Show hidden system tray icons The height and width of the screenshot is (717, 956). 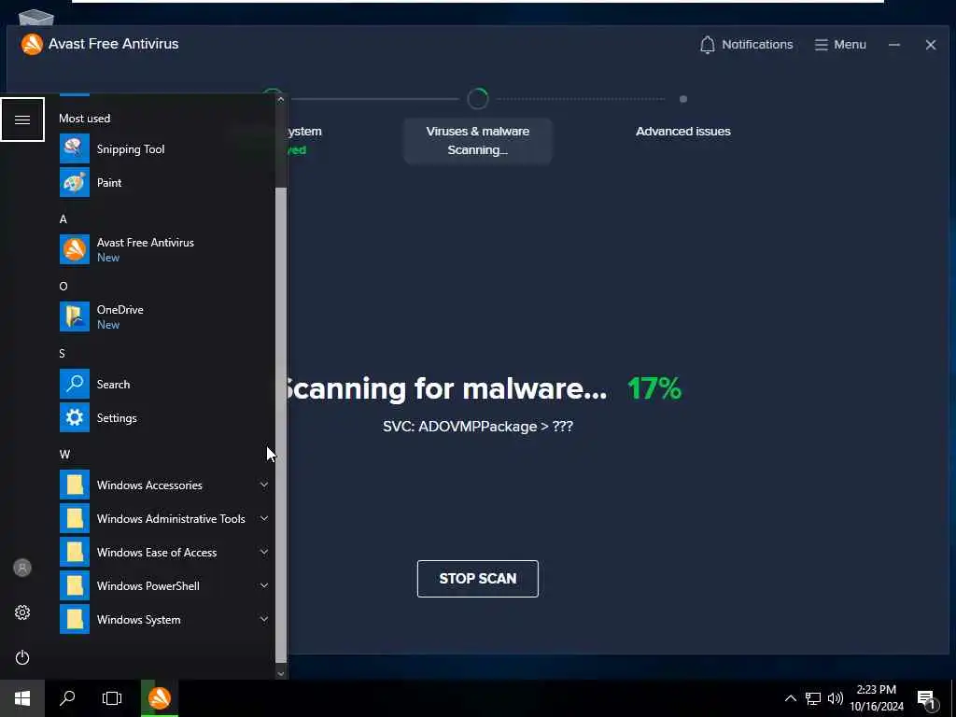790,698
